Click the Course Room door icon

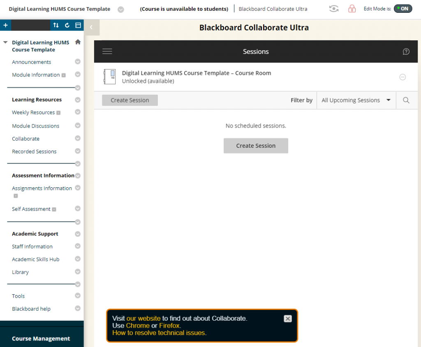tap(110, 77)
